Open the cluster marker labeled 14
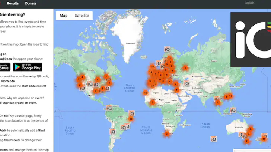The height and width of the screenshot is (152, 271). click(x=150, y=72)
